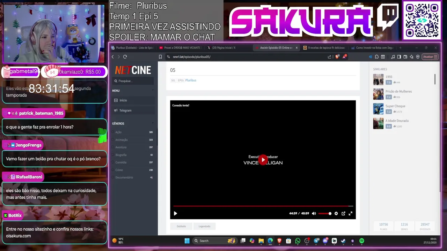Open the weather widget showing 10°C
Screen dimensions: 447x251
click(118, 241)
